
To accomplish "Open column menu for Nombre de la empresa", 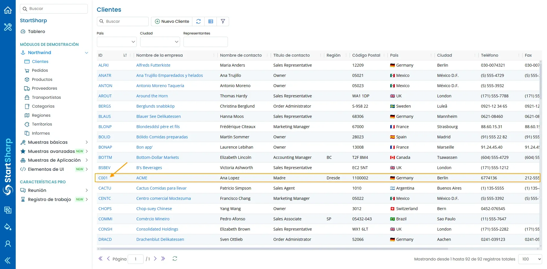I will 214,55.
